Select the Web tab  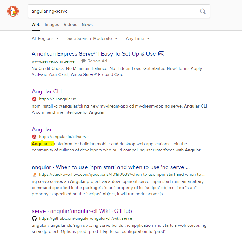click(36, 24)
